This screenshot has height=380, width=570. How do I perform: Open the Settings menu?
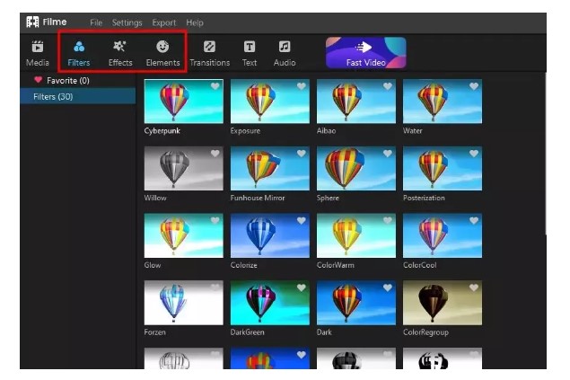(127, 22)
